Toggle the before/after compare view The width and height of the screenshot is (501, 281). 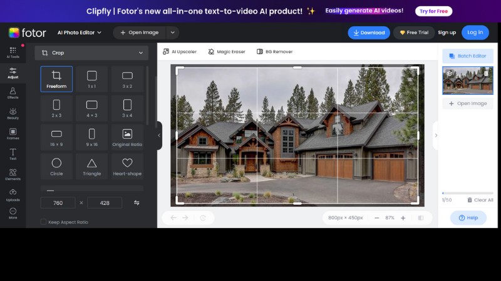click(421, 218)
